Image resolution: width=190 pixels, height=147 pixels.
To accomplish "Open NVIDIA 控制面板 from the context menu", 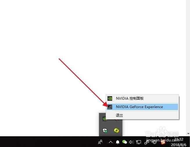I will (142, 98).
